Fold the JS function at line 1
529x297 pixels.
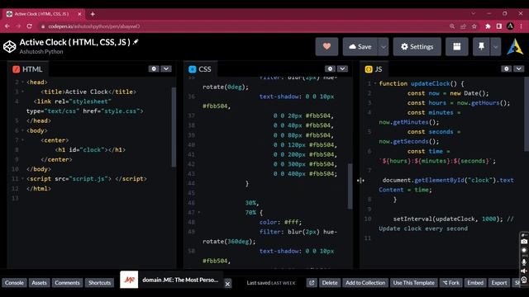[375, 83]
